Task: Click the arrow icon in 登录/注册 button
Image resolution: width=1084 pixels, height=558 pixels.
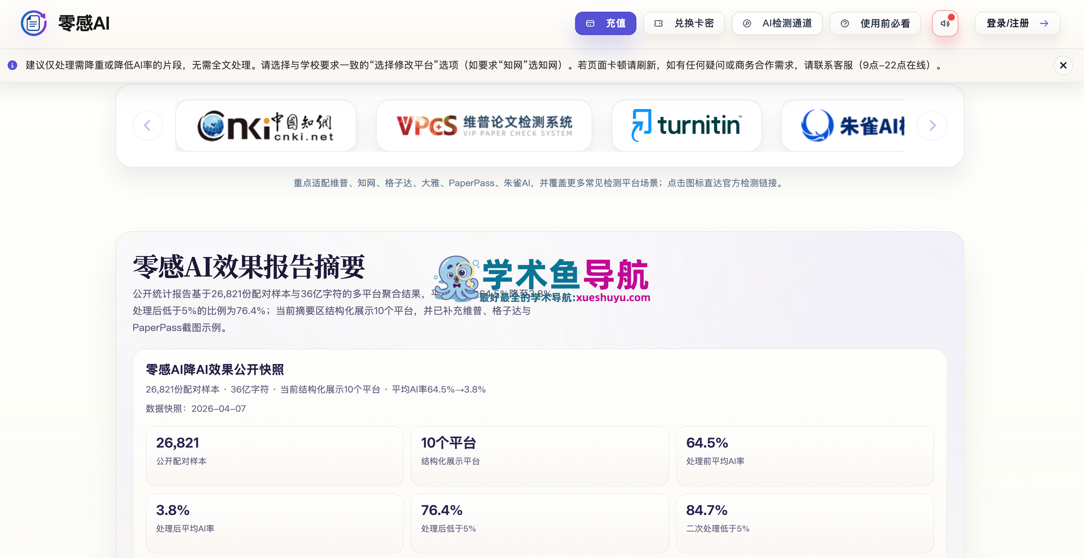Action: 1044,23
